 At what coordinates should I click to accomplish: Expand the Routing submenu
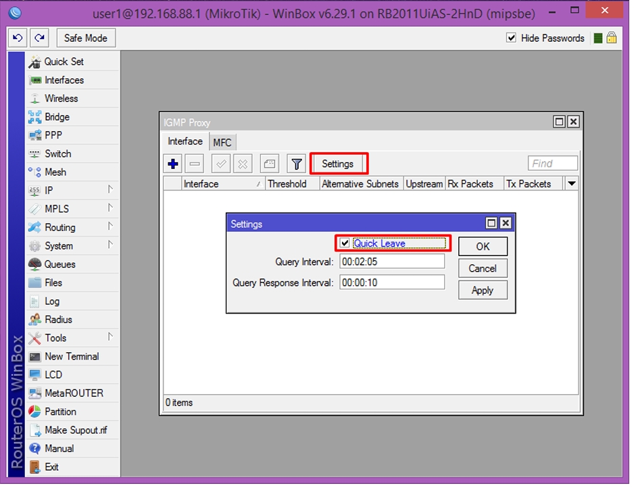[110, 226]
